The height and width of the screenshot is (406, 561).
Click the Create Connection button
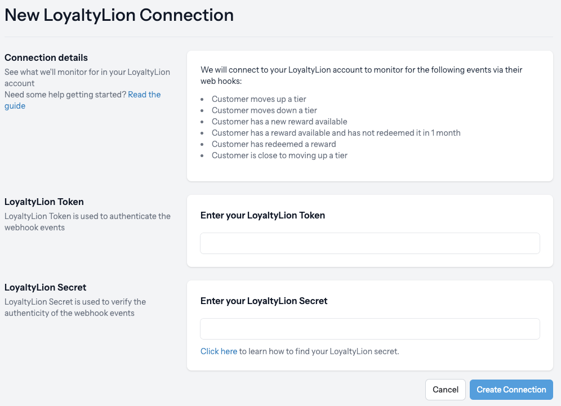(x=511, y=390)
